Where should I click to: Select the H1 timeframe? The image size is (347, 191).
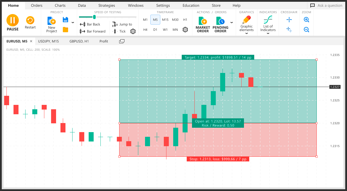(x=185, y=20)
